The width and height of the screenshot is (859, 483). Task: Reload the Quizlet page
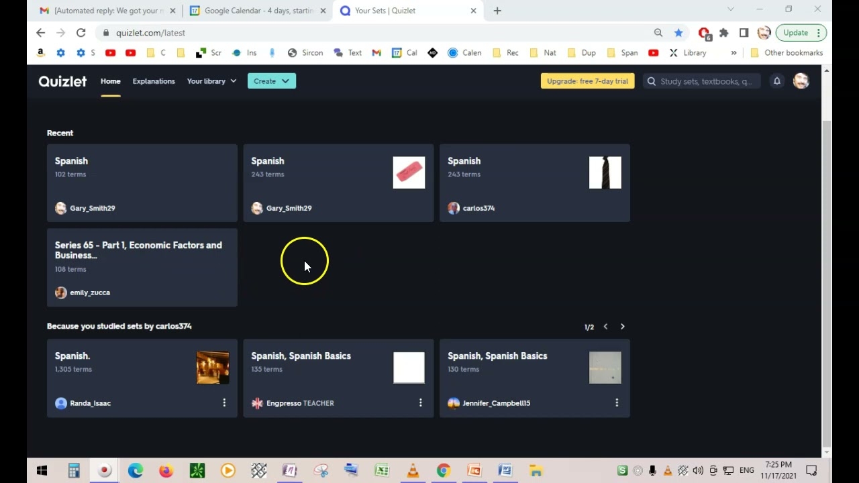pyautogui.click(x=81, y=33)
